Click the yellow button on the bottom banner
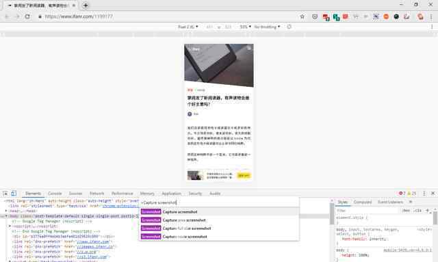The image size is (438, 262). click(244, 175)
